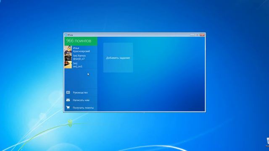Maximize the application window
The width and height of the screenshot is (269, 151).
point(197,35)
